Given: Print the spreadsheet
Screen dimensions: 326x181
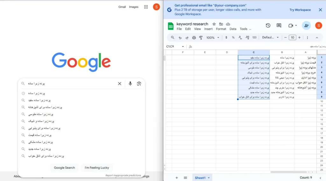Looking at the screenshot, I should pyautogui.click(x=194, y=38).
